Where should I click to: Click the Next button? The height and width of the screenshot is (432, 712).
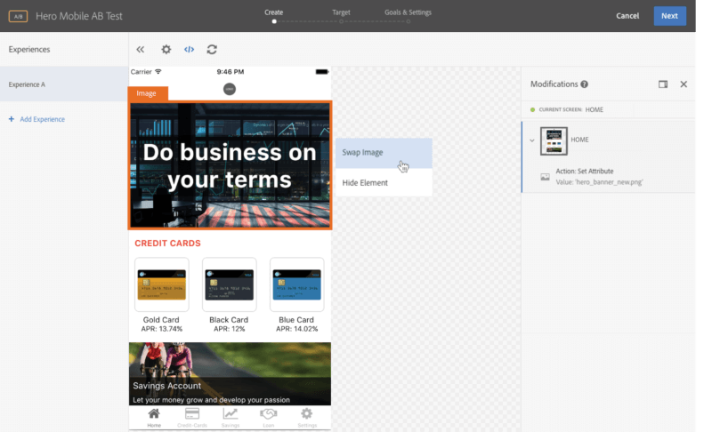[x=669, y=16]
